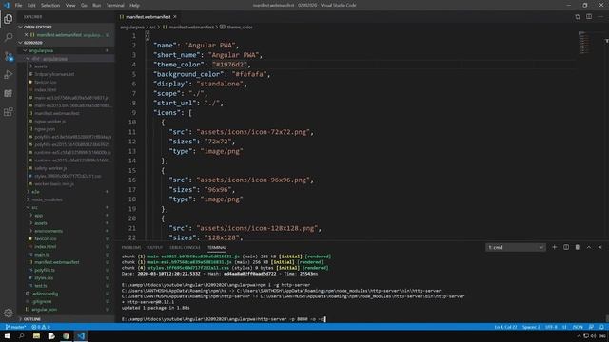Switch to the Debug Console tab
This screenshot has width=609, height=342.
pyautogui.click(x=185, y=247)
